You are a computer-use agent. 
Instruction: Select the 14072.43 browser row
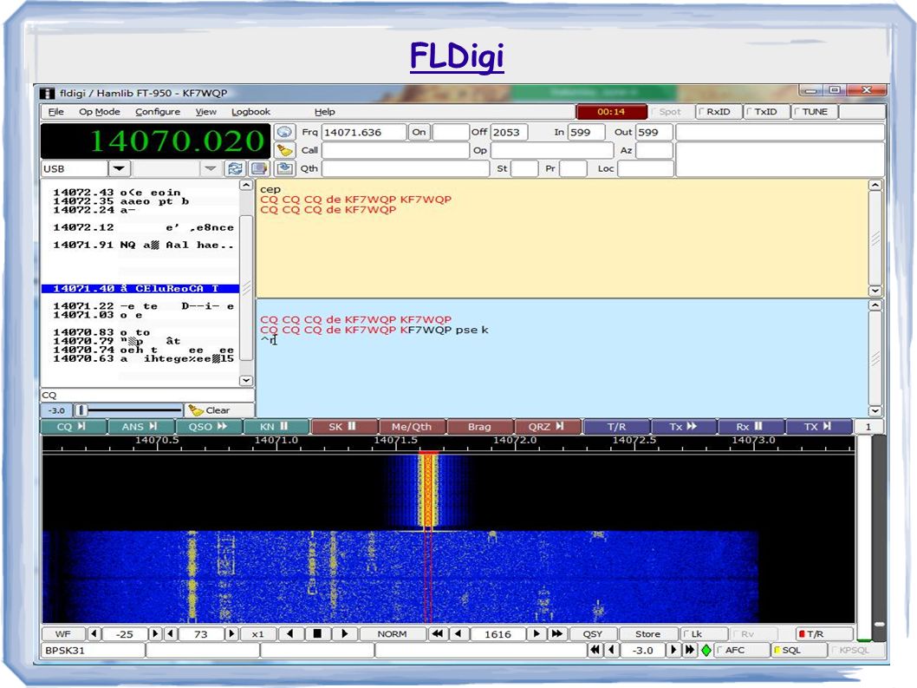click(x=140, y=192)
